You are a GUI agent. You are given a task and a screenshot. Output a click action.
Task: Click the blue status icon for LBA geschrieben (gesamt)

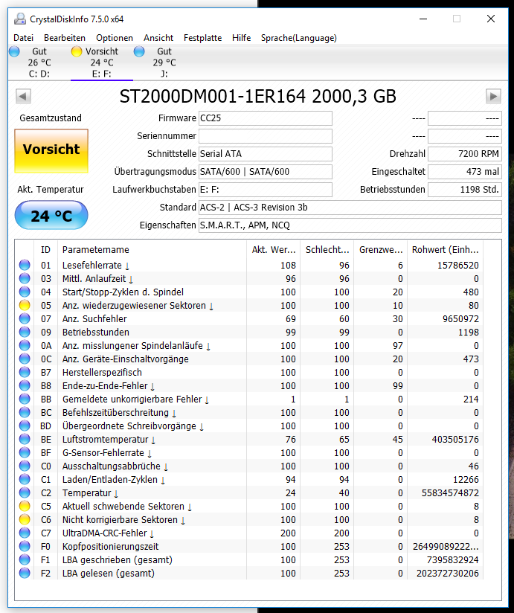(25, 560)
